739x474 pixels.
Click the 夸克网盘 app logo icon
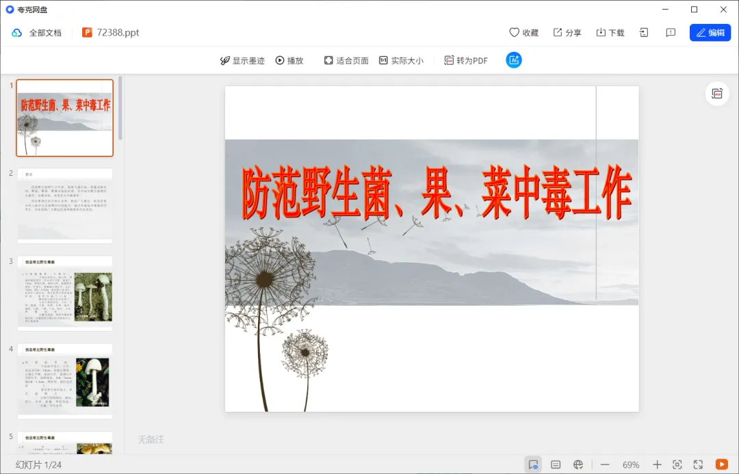pos(10,10)
